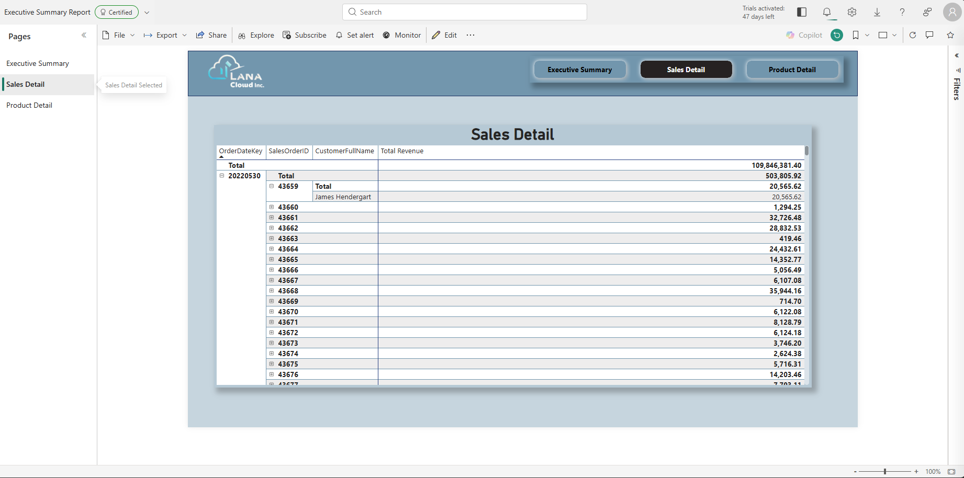Image resolution: width=964 pixels, height=478 pixels.
Task: Open the bookmarks dropdown chevron
Action: [x=867, y=35]
